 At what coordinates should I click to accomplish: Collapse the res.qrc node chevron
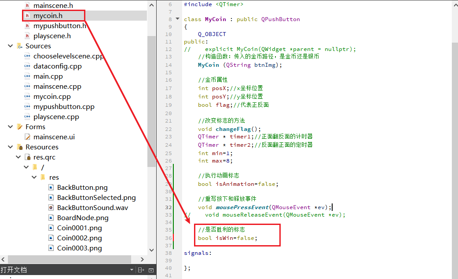[18, 157]
